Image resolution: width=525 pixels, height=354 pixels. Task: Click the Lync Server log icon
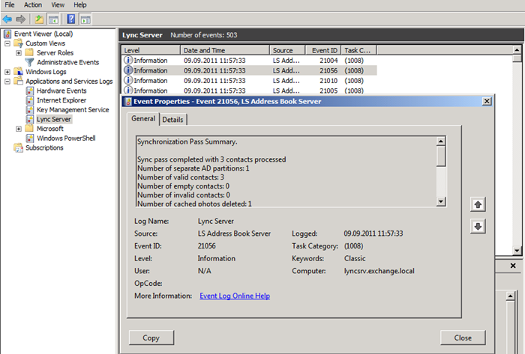pyautogui.click(x=29, y=119)
